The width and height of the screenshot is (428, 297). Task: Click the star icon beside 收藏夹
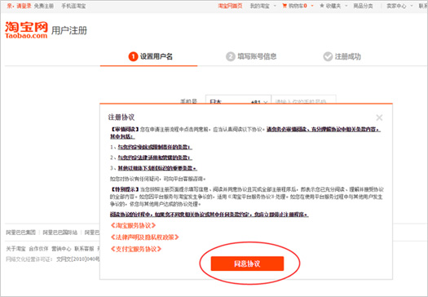[322, 6]
